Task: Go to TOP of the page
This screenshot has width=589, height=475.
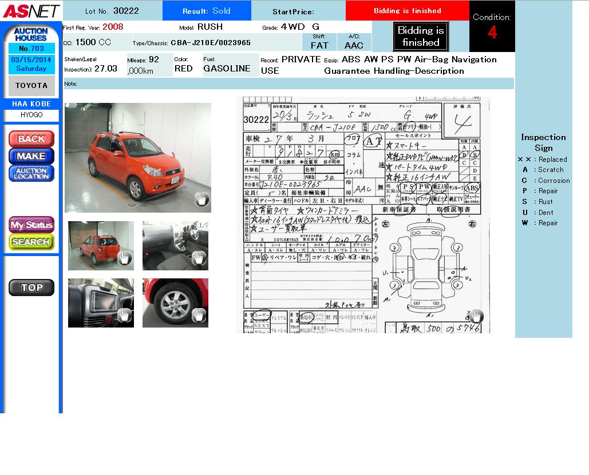Action: coord(31,288)
